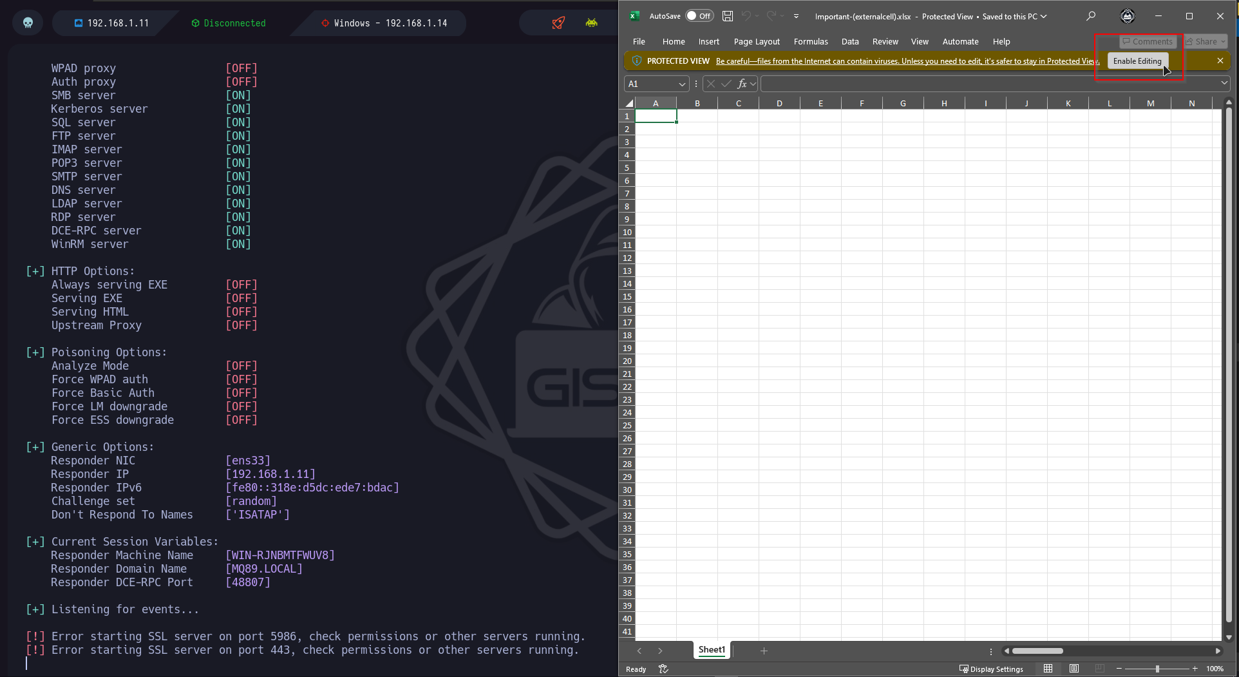Click the green alien invader icon

[591, 23]
